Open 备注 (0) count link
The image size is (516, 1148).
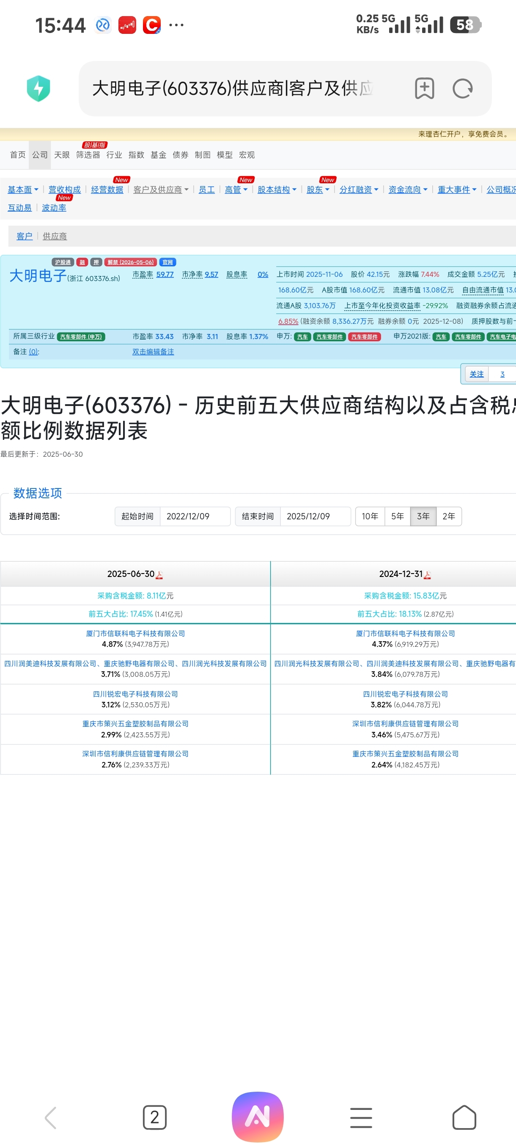tap(33, 352)
